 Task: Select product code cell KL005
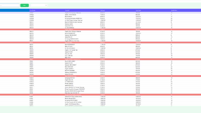(31, 104)
